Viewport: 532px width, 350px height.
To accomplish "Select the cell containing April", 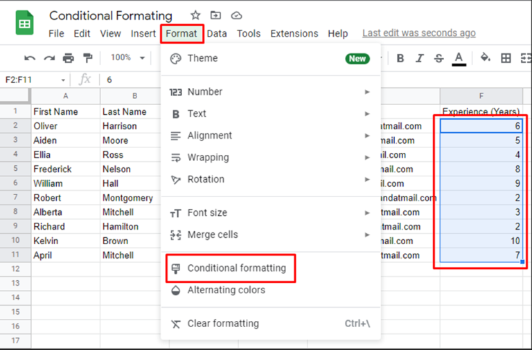I will [x=66, y=255].
